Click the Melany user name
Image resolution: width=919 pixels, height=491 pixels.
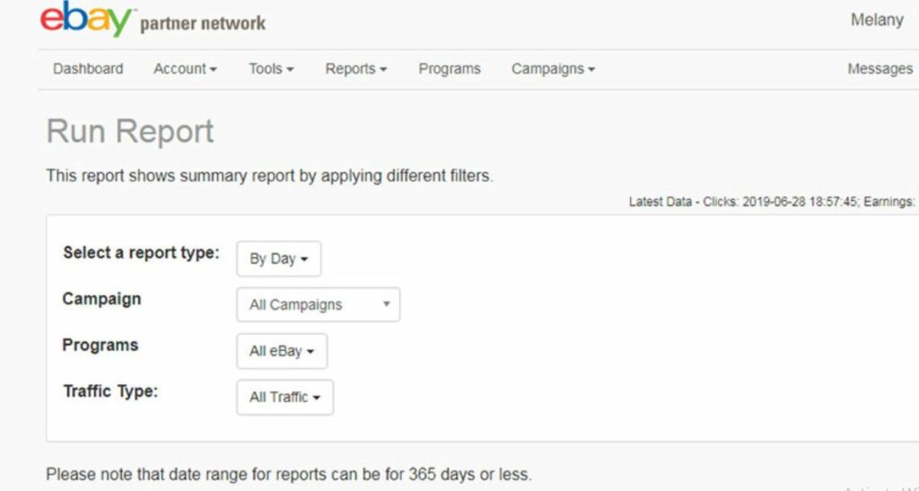coord(877,20)
